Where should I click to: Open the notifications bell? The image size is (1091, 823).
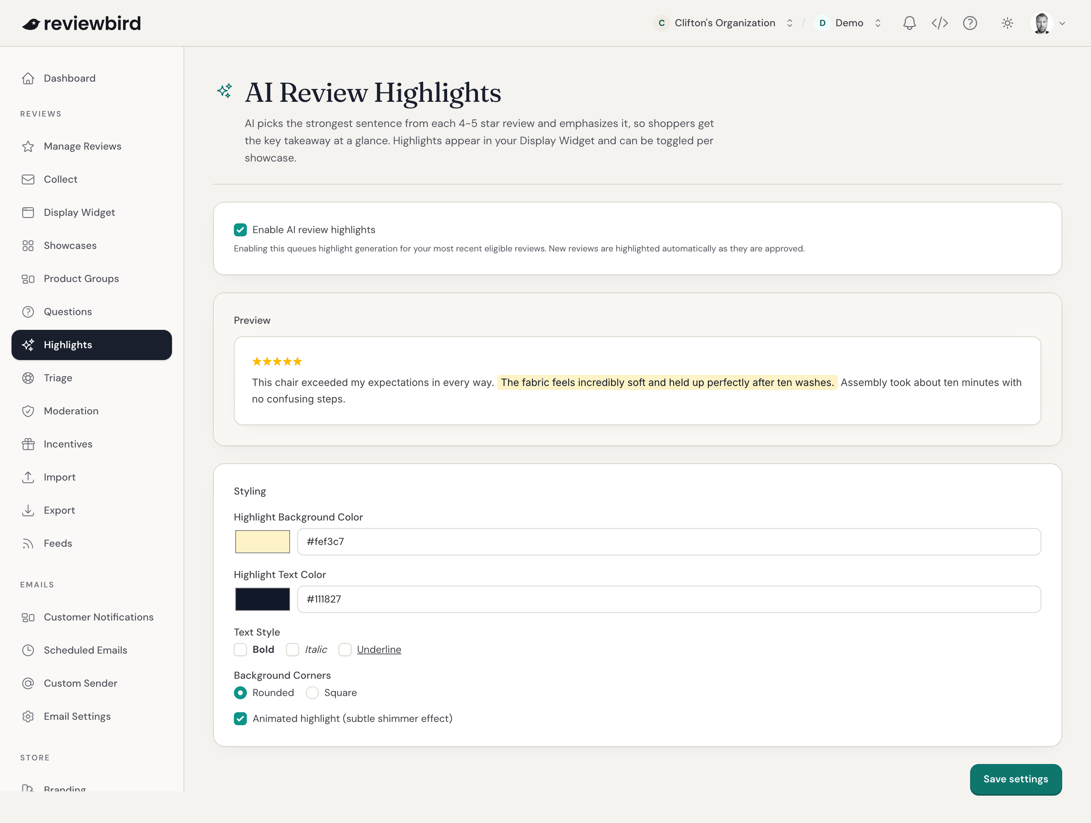(909, 23)
